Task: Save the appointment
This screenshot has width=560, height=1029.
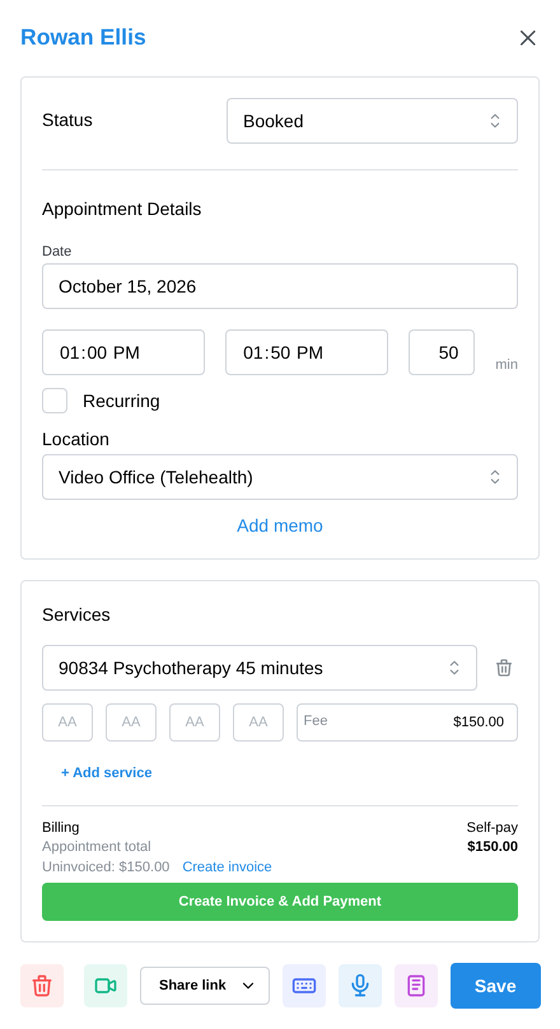Action: coord(496,986)
